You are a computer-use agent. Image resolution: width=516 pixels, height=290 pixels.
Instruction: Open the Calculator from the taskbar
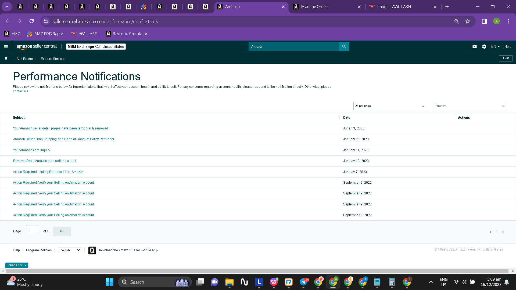tap(392, 282)
